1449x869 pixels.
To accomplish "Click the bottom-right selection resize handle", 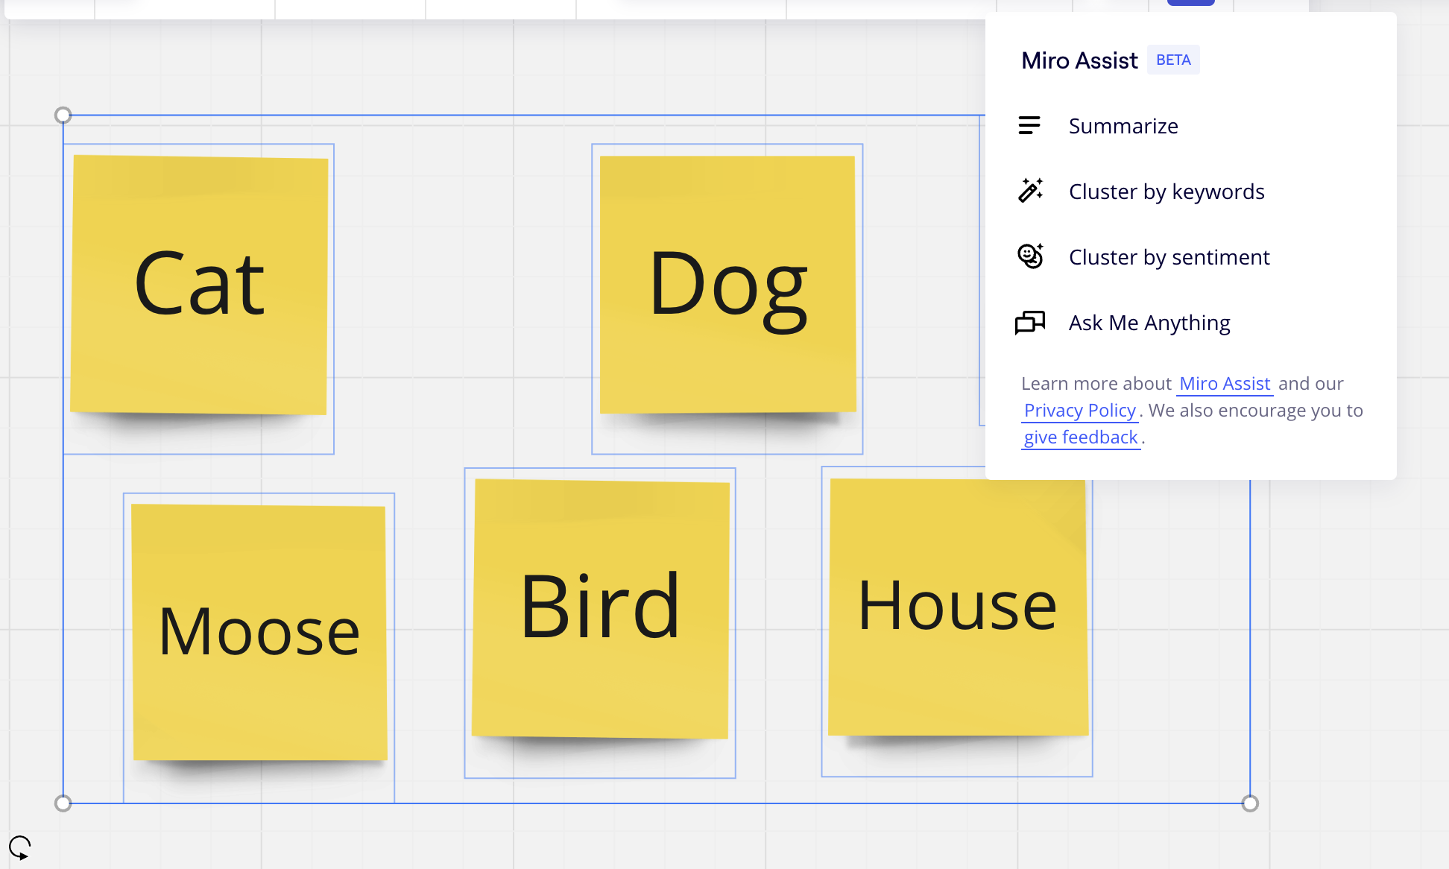I will (x=1250, y=803).
